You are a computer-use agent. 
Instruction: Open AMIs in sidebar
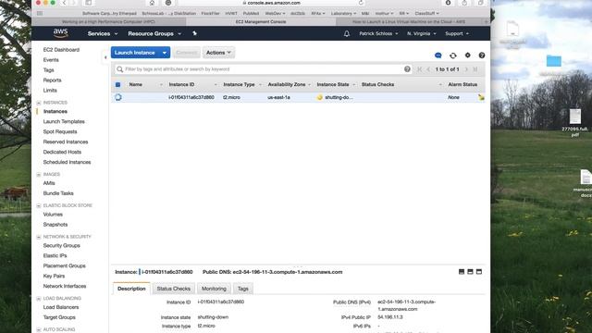point(49,183)
